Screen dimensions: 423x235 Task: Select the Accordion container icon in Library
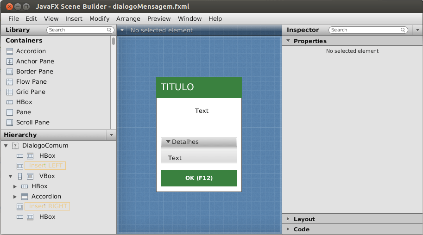[10, 51]
